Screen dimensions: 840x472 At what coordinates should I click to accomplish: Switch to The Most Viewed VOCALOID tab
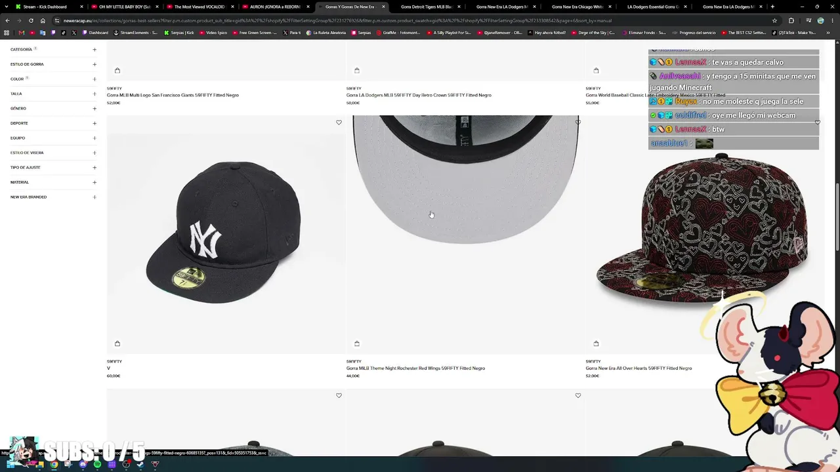tap(199, 7)
